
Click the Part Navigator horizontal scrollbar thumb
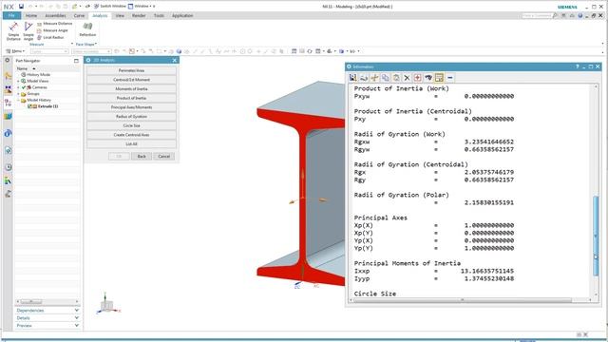tap(31, 301)
